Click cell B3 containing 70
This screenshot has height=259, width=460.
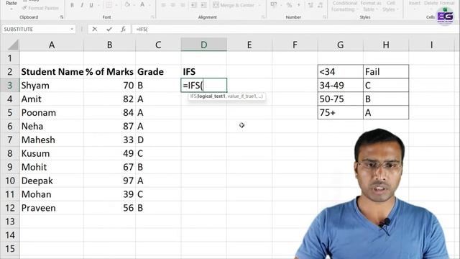[x=109, y=86]
